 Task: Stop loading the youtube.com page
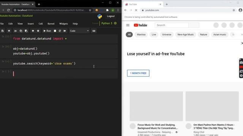pyautogui.click(x=136, y=10)
